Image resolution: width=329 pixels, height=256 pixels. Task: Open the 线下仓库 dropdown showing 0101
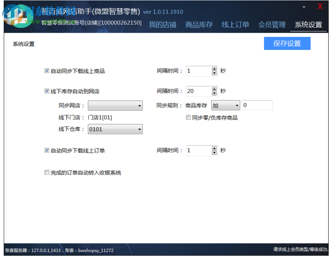(115, 129)
